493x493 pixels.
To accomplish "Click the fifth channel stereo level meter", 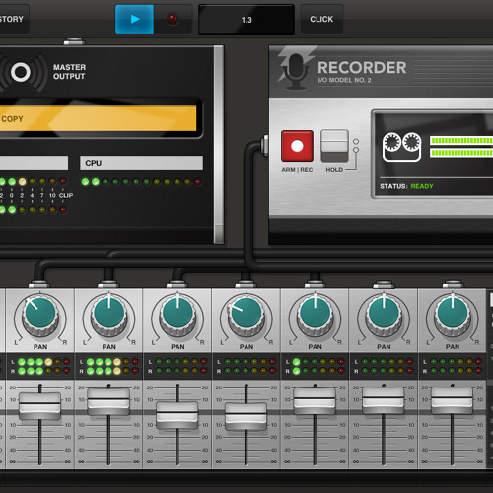I will point(315,366).
